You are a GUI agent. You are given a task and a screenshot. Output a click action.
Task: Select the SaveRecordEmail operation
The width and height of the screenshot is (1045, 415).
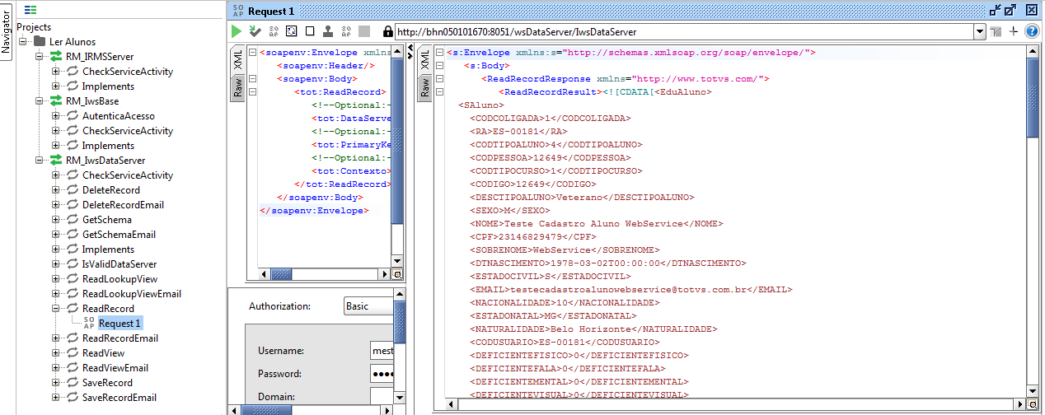click(119, 398)
